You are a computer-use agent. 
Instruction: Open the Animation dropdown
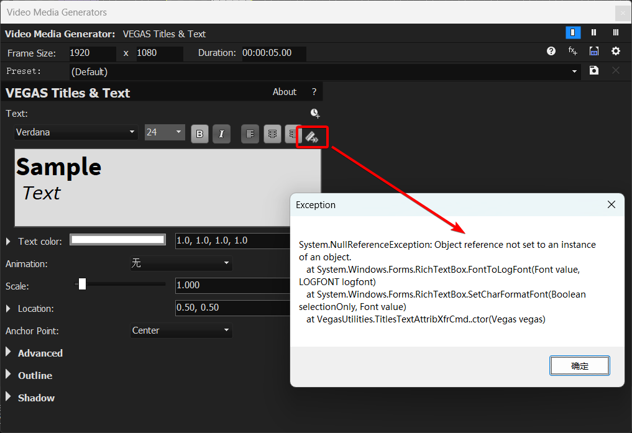(181, 263)
